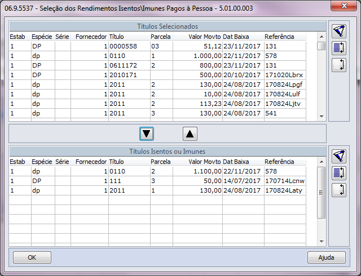The image size is (361, 276).
Task: Deselect all rows in Títulos Selecionados
Action: [x=339, y=65]
